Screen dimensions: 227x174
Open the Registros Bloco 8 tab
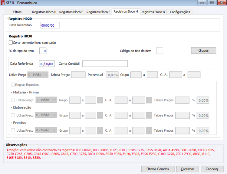point(153,12)
